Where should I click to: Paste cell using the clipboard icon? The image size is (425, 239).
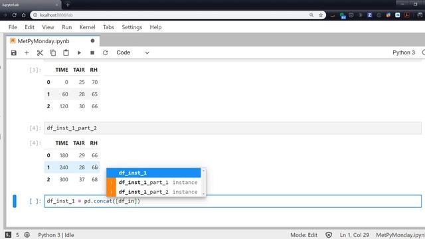pos(66,53)
